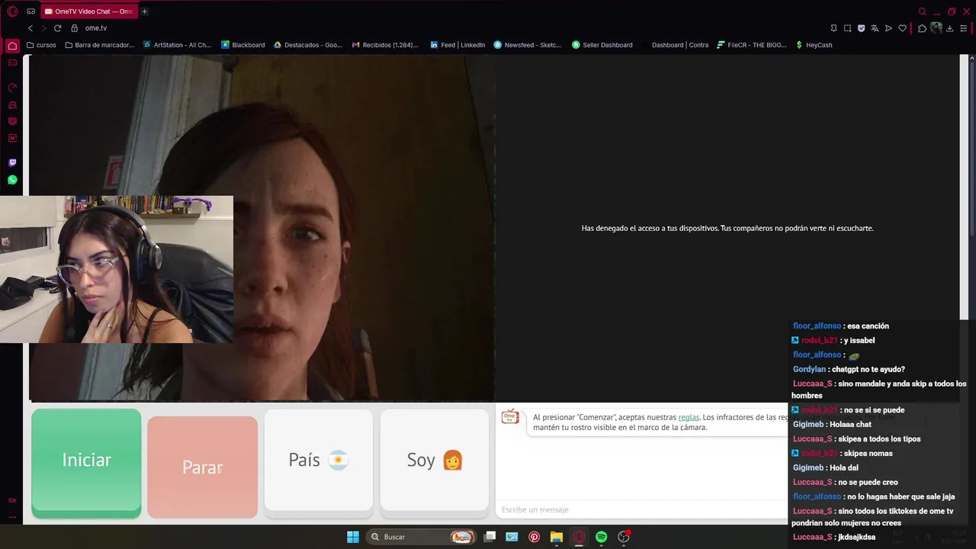Open a new tab with plus button

click(144, 11)
